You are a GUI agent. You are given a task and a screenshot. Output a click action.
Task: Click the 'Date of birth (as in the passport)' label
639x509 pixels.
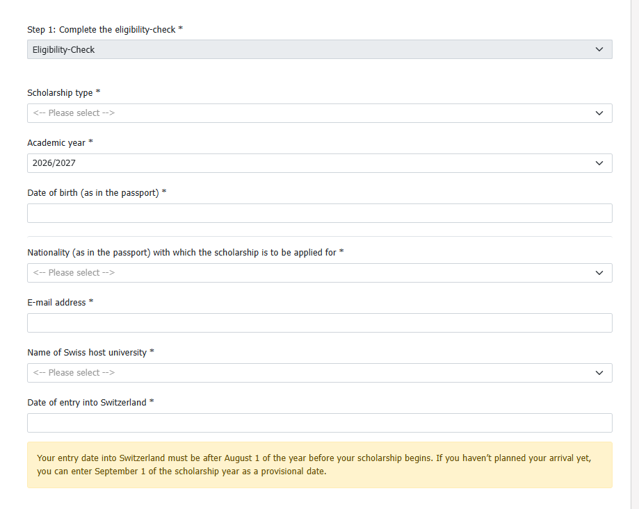click(x=97, y=193)
